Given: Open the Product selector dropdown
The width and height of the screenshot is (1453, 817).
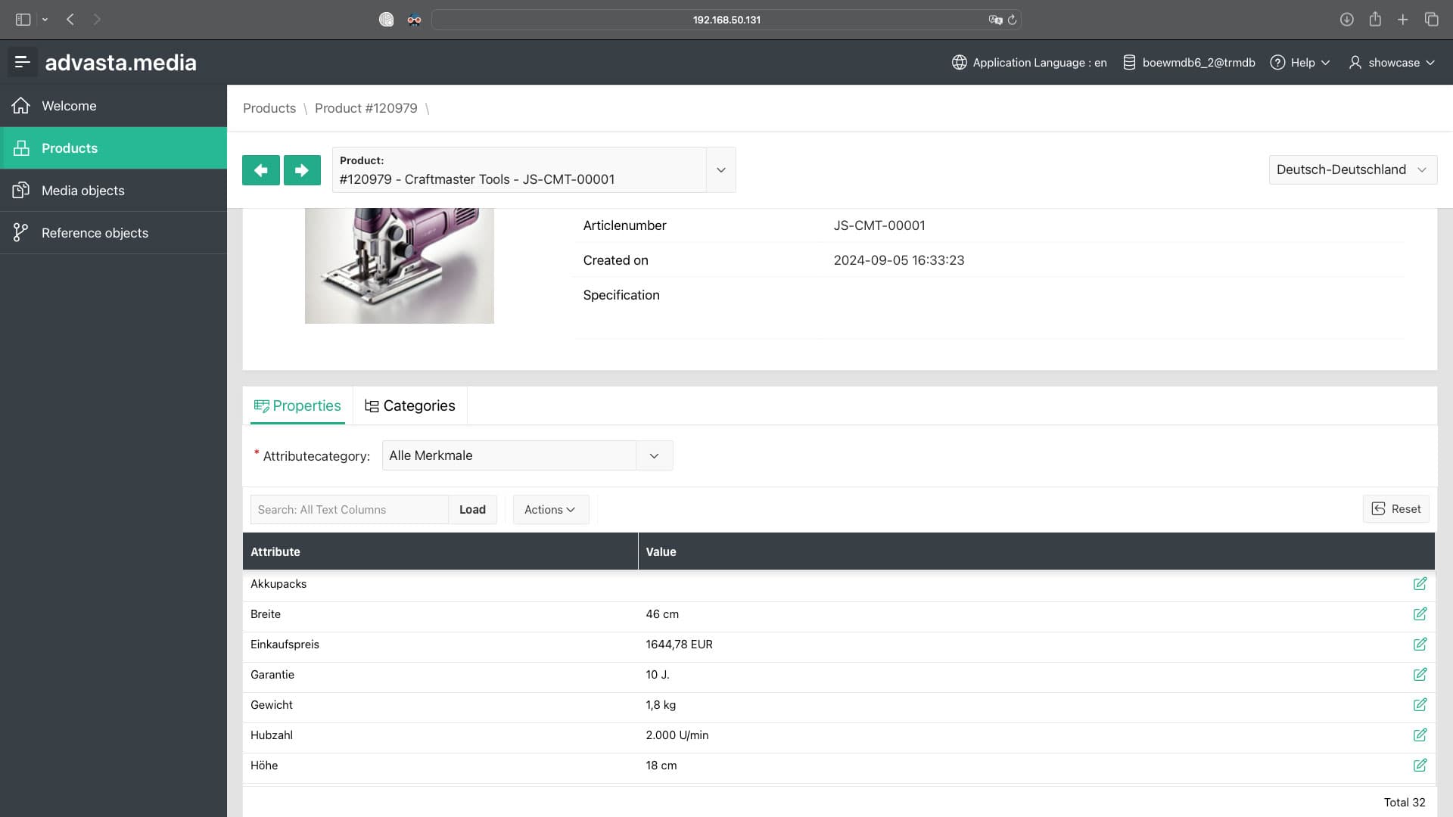Looking at the screenshot, I should 720,170.
